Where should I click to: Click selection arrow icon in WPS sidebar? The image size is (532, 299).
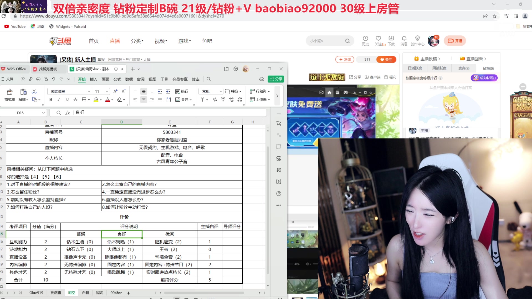pyautogui.click(x=279, y=123)
